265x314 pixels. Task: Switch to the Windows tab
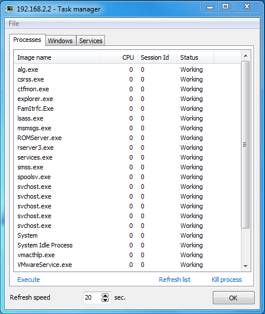(60, 41)
